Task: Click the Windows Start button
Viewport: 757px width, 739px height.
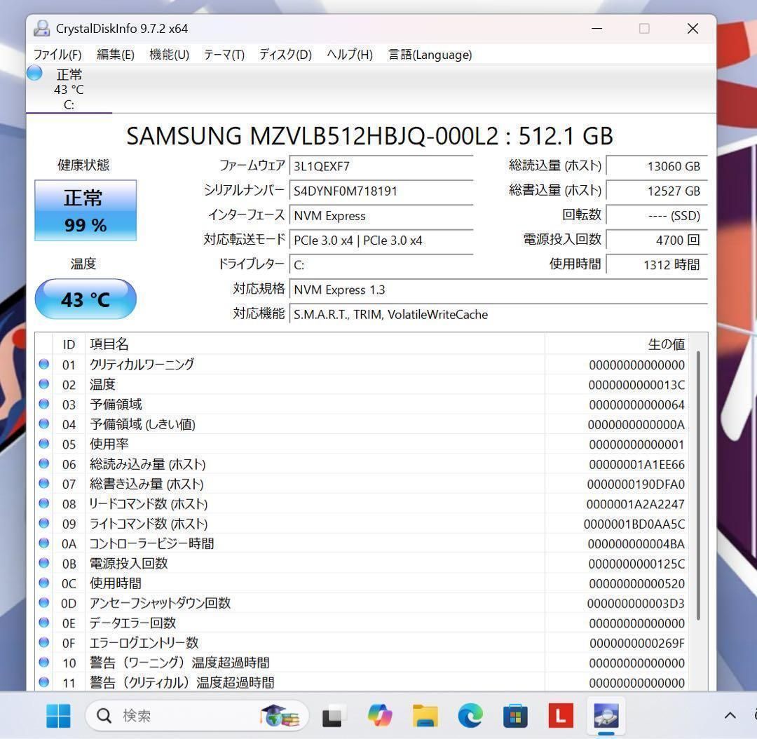Action: coord(58,715)
